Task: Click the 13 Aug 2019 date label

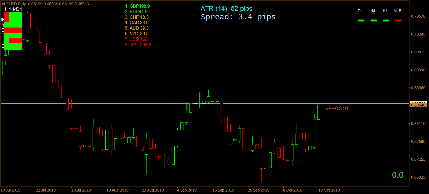Action: click(118, 190)
